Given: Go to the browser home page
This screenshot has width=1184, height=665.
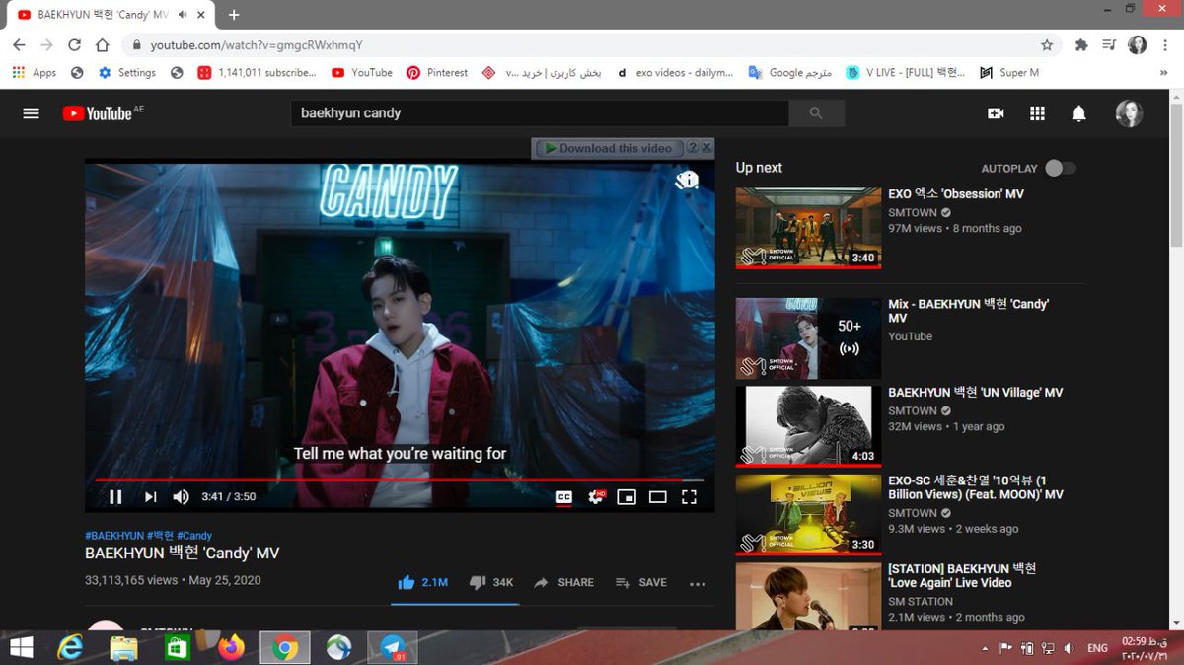Looking at the screenshot, I should pos(102,45).
